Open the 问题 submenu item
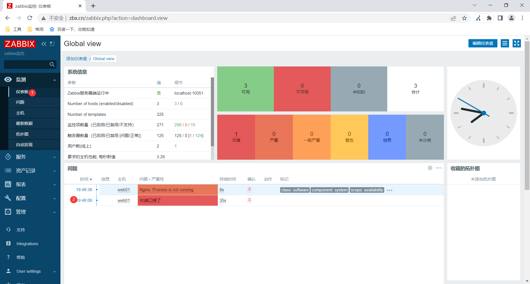This screenshot has width=530, height=284. tap(20, 102)
